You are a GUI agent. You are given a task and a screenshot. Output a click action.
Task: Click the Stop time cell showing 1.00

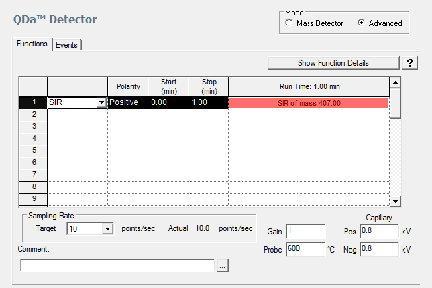point(208,102)
